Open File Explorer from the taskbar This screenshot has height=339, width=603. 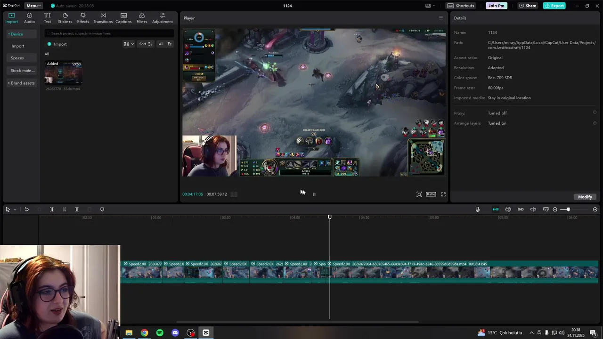tap(129, 333)
